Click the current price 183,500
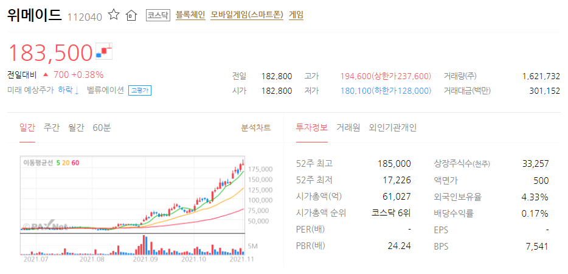Viewport: 568px width, 274px height. (50, 52)
